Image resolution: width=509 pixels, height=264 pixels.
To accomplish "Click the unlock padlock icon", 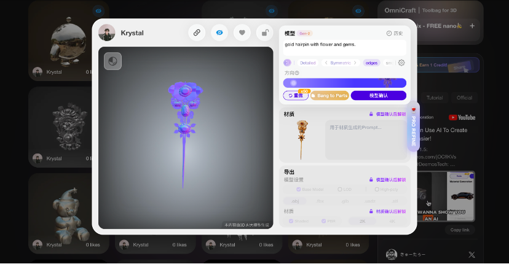I will pyautogui.click(x=265, y=33).
